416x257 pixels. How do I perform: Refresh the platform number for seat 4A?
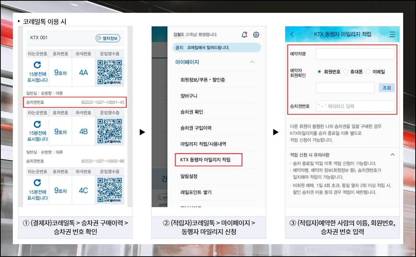coord(37,65)
